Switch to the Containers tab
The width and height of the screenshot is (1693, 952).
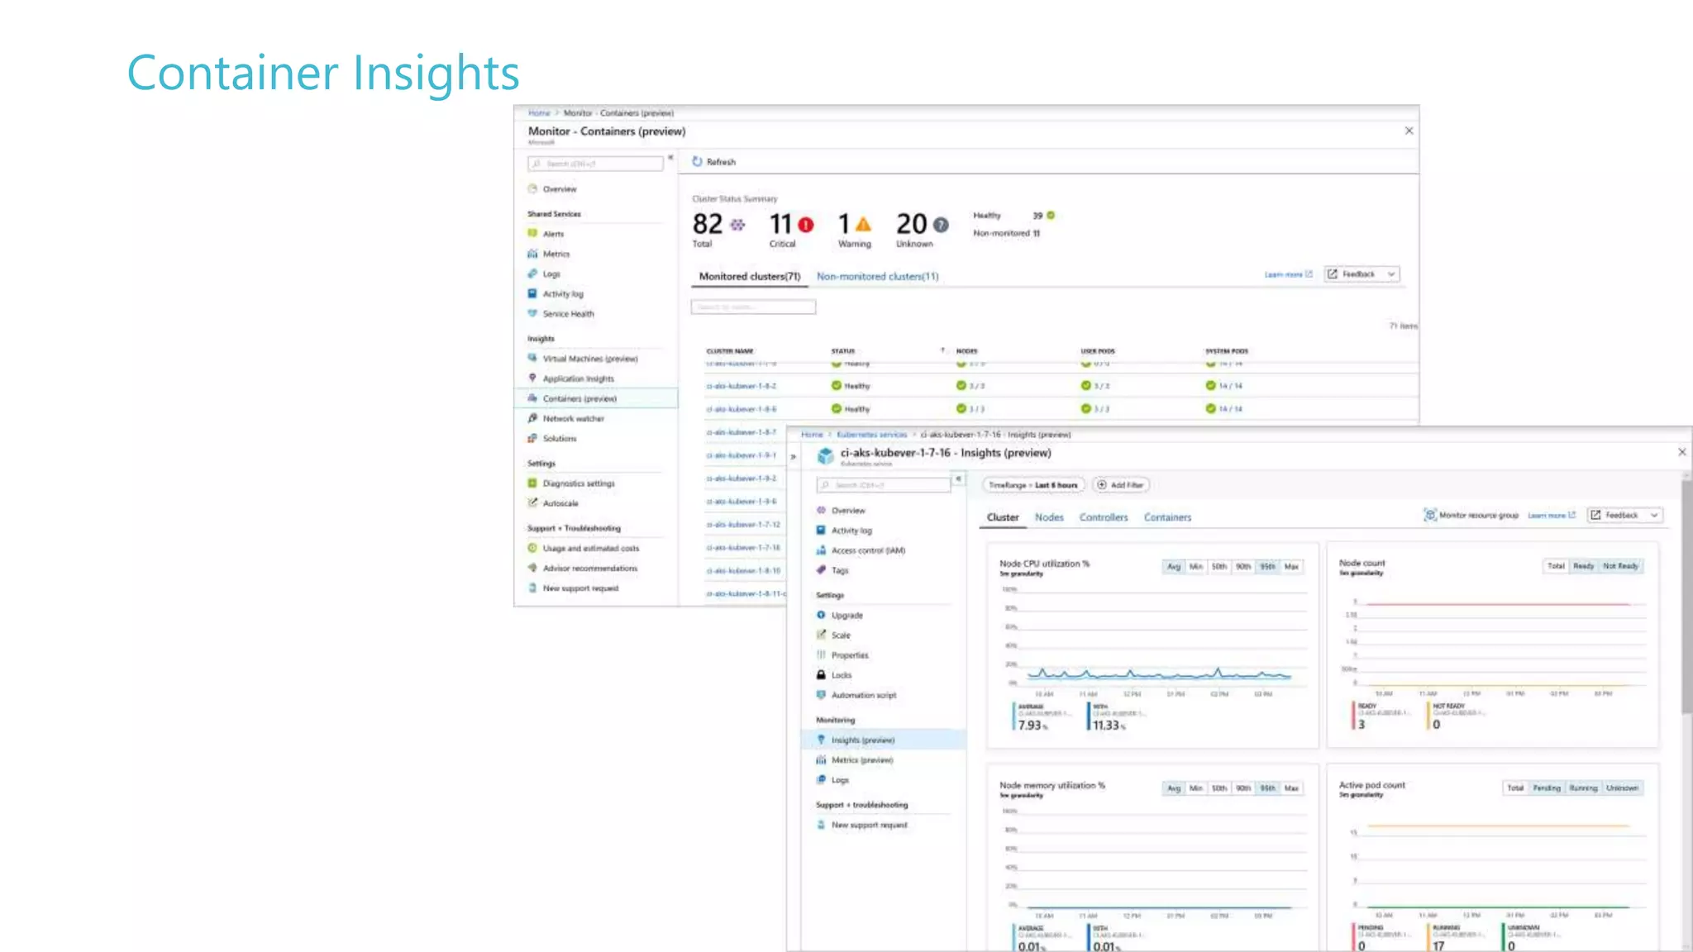[1167, 517]
